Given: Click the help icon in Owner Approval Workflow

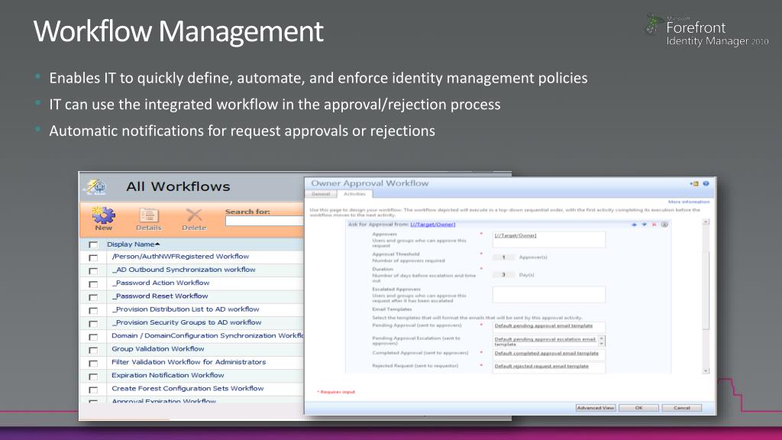Looking at the screenshot, I should [x=706, y=183].
